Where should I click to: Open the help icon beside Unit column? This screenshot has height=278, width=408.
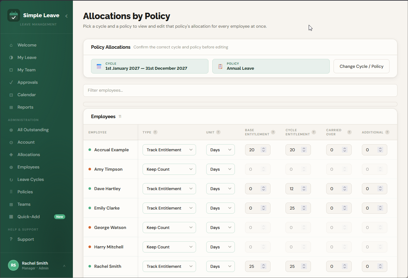(218, 132)
